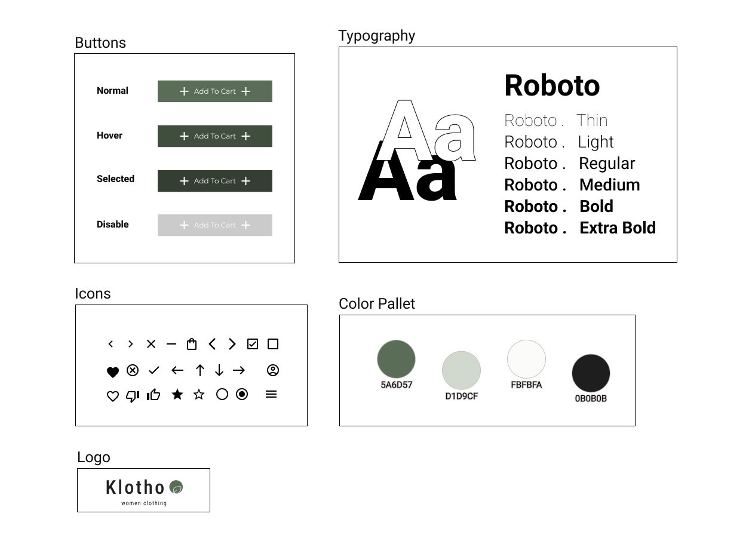Click the small left chevron icon

click(x=111, y=344)
